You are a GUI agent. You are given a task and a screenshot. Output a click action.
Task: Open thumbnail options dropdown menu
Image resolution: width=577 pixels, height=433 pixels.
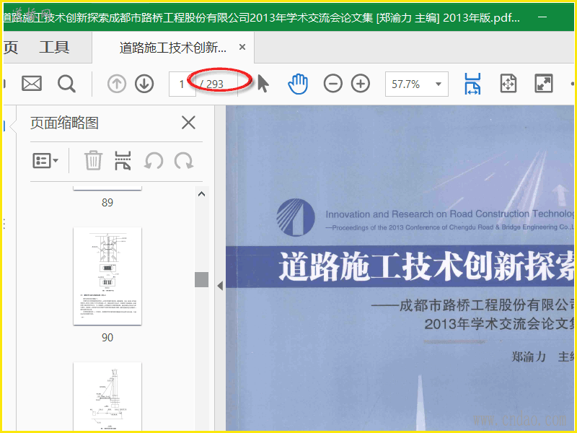(45, 160)
